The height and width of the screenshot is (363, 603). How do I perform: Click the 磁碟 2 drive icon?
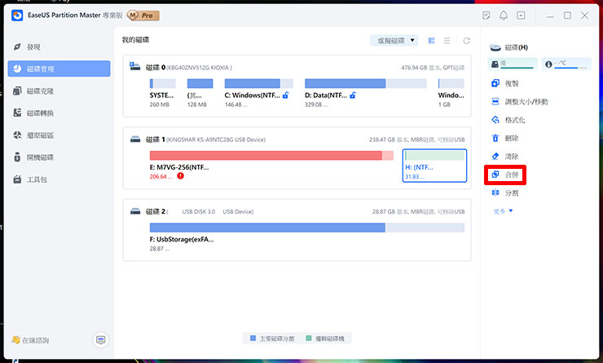[x=135, y=211]
